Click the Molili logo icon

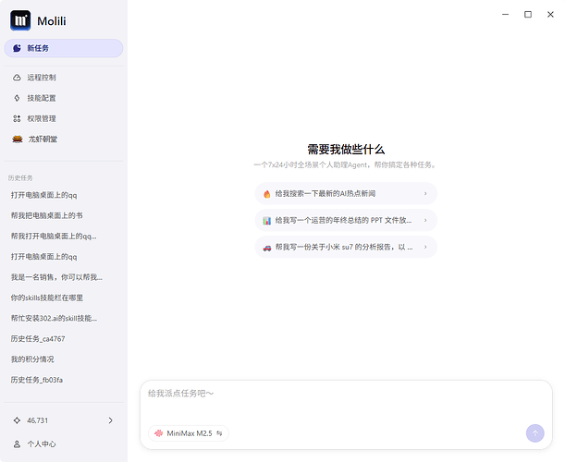(x=20, y=20)
